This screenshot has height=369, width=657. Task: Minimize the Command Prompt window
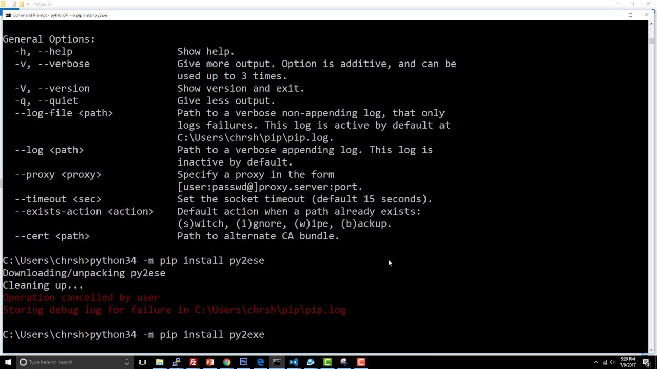615,15
